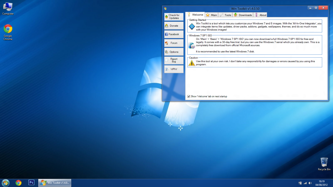Select the Computer desktop icon
This screenshot has height=187, width=333.
[x=8, y=9]
